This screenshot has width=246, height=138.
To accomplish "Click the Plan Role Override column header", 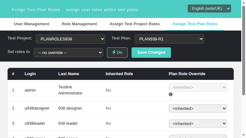I will pyautogui.click(x=187, y=74).
